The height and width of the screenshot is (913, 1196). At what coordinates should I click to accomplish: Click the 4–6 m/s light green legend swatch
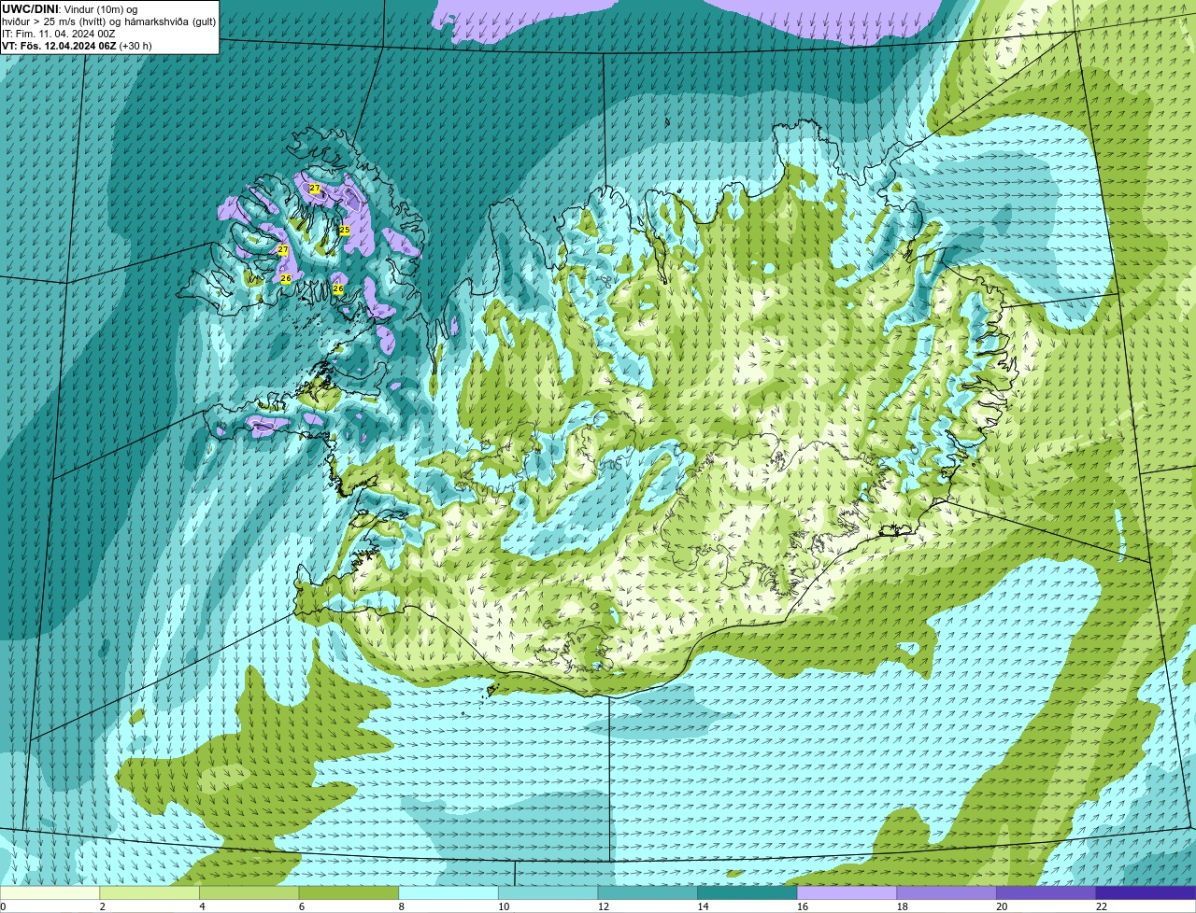pos(249,892)
